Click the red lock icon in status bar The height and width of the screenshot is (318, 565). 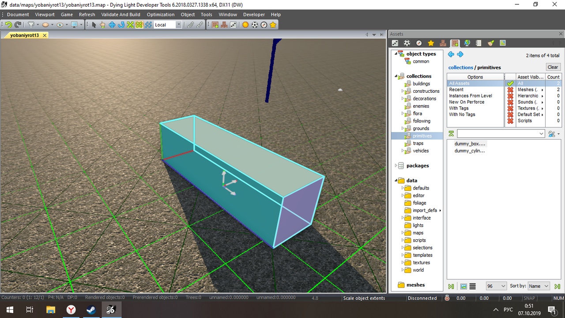click(447, 298)
